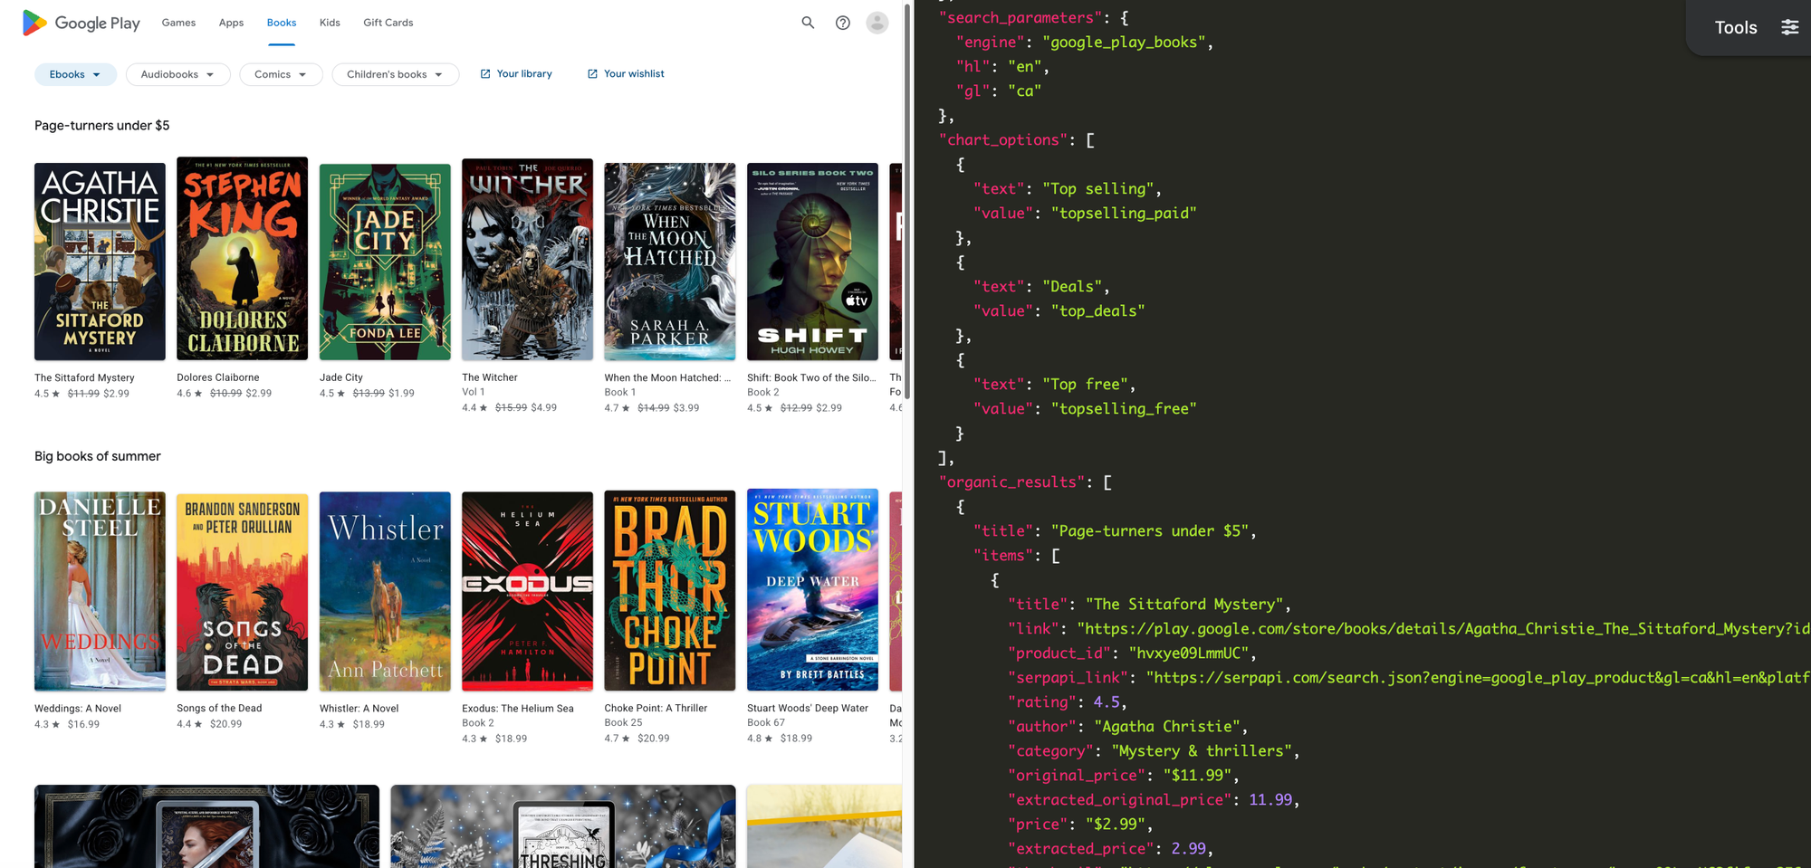Viewport: 1811px width, 868px height.
Task: Click the Tools sliders icon in JSON panel
Action: [x=1790, y=27]
